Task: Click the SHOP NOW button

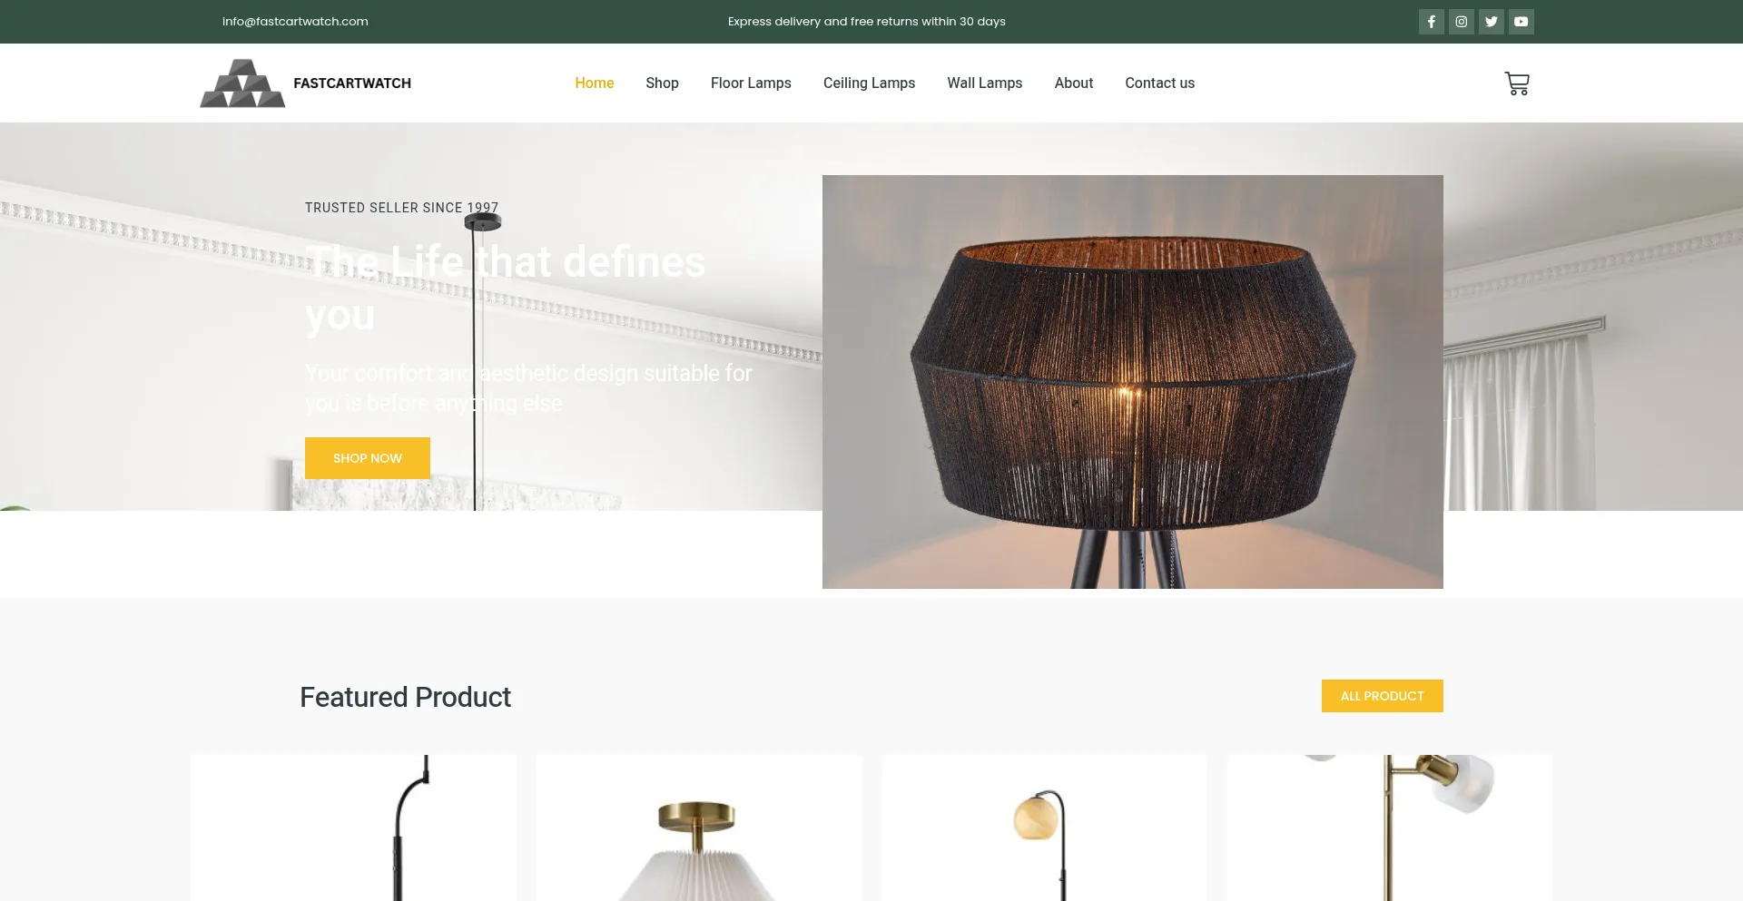Action: click(368, 458)
